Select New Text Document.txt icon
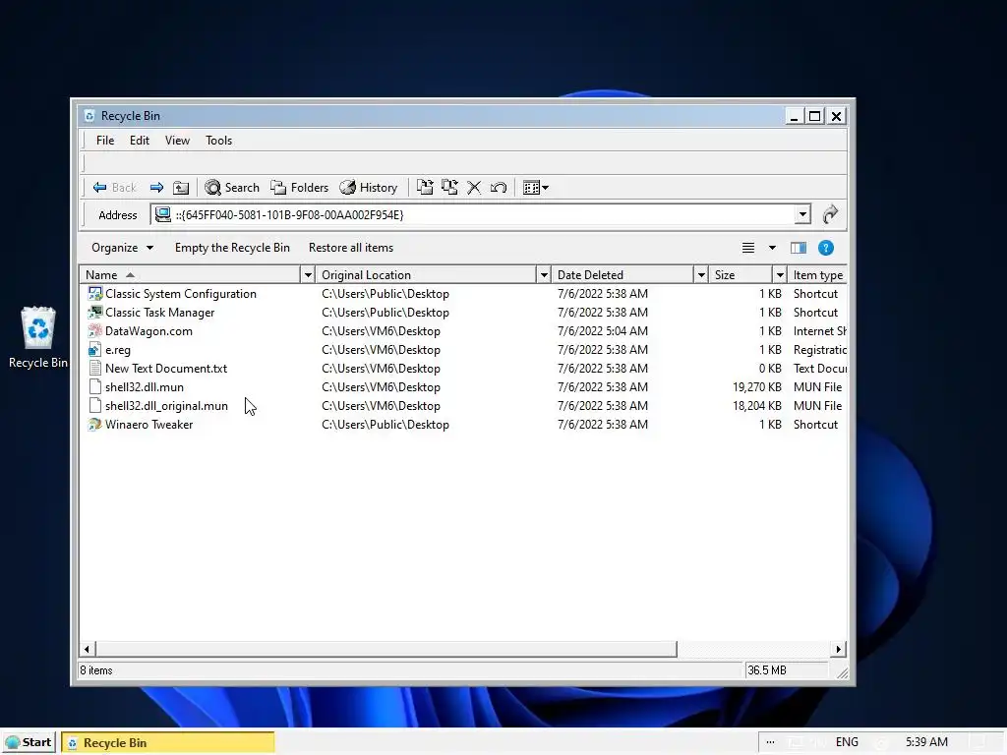The height and width of the screenshot is (755, 1007). (95, 368)
